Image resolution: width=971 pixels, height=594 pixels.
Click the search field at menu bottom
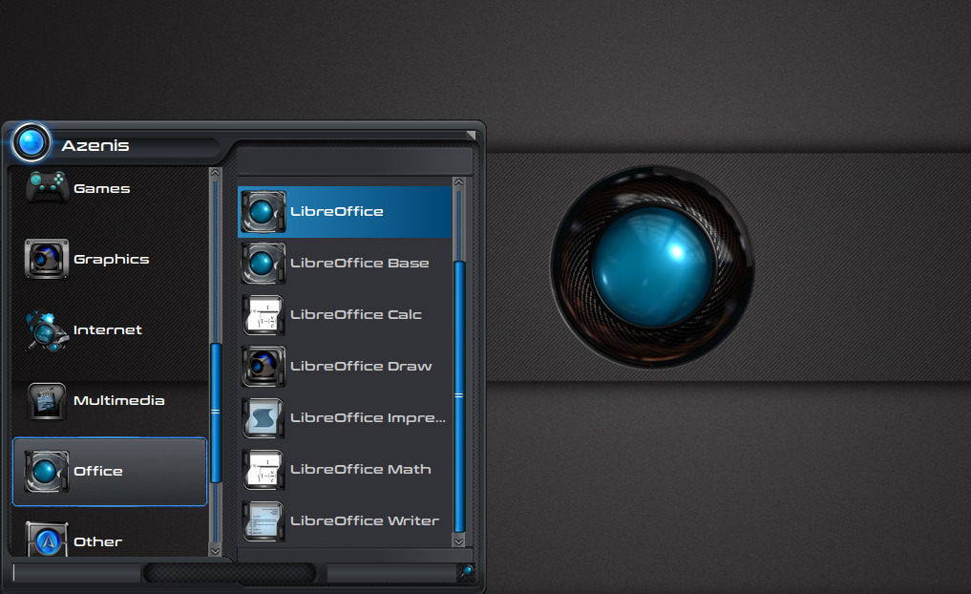pyautogui.click(x=76, y=573)
